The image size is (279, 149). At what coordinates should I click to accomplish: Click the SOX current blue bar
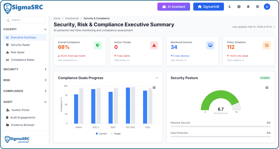[145, 107]
